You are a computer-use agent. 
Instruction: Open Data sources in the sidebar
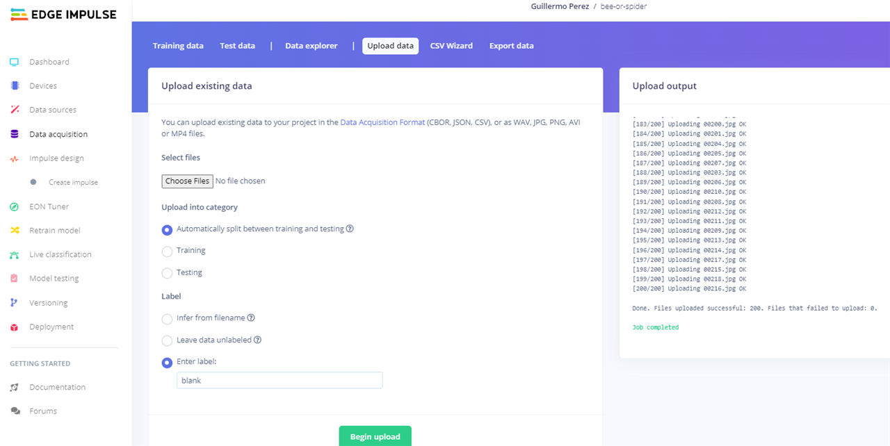pyautogui.click(x=53, y=110)
